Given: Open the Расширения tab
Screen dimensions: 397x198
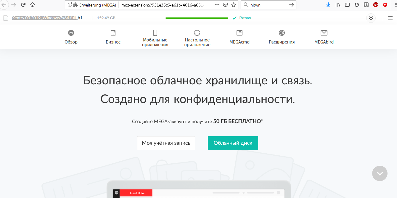Looking at the screenshot, I should pyautogui.click(x=282, y=37).
